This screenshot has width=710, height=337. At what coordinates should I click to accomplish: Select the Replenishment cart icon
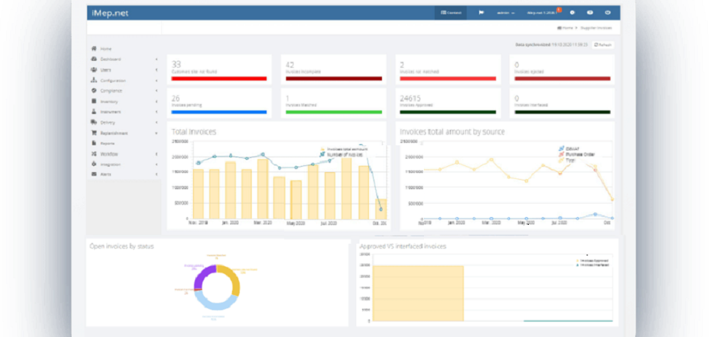(x=93, y=133)
